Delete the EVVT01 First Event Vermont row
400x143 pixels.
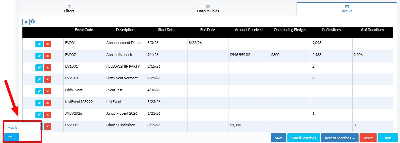[x=47, y=79]
